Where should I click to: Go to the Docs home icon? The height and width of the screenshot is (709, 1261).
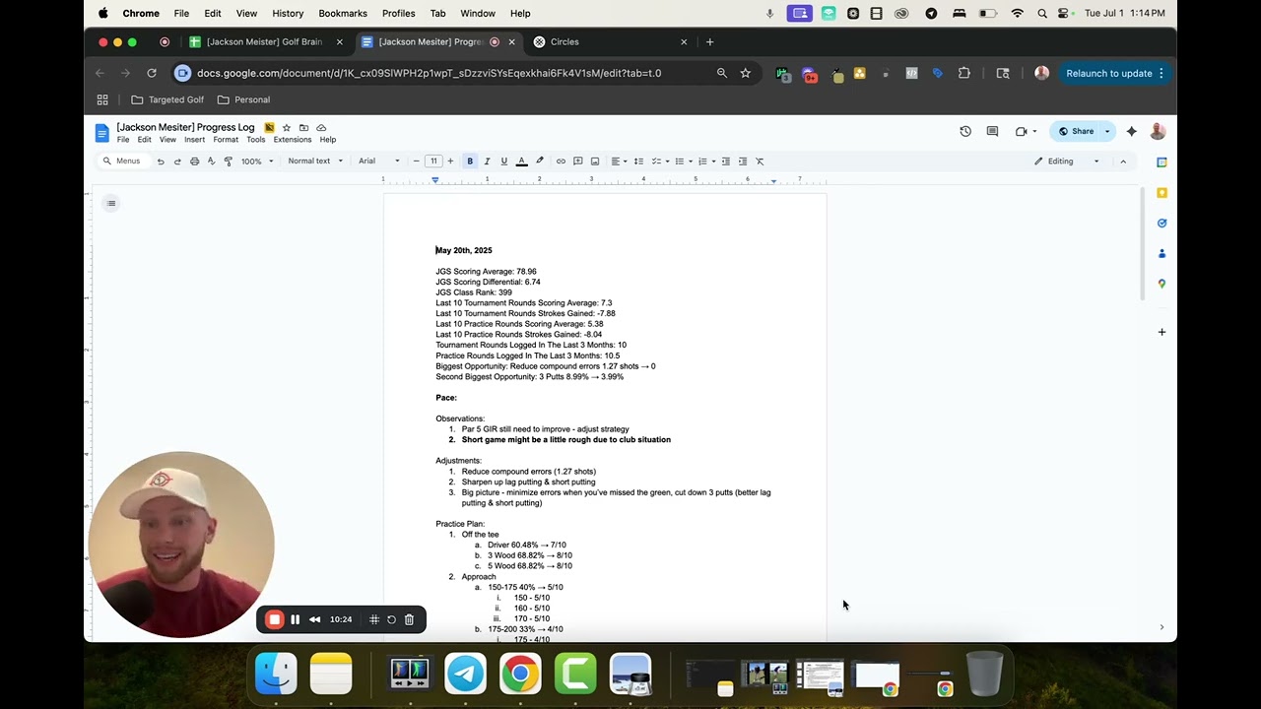[101, 133]
